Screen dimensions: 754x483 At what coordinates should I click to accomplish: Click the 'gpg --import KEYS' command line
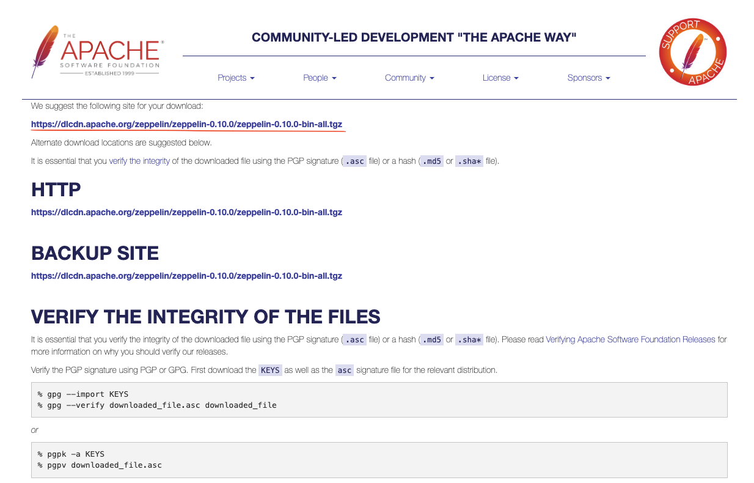coord(83,394)
